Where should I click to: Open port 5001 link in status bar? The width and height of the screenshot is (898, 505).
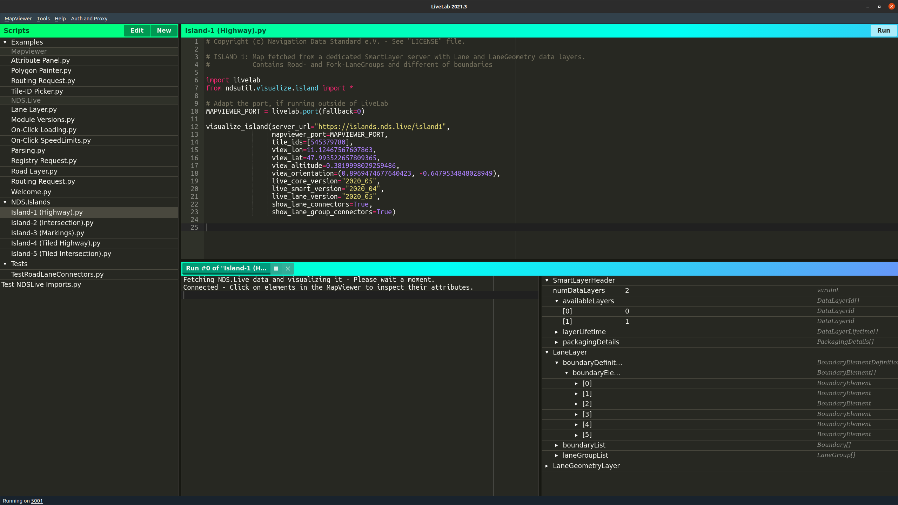[x=37, y=501]
